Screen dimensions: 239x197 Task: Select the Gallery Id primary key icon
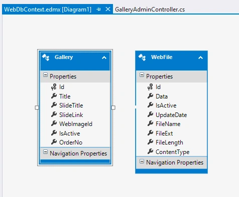(54, 87)
